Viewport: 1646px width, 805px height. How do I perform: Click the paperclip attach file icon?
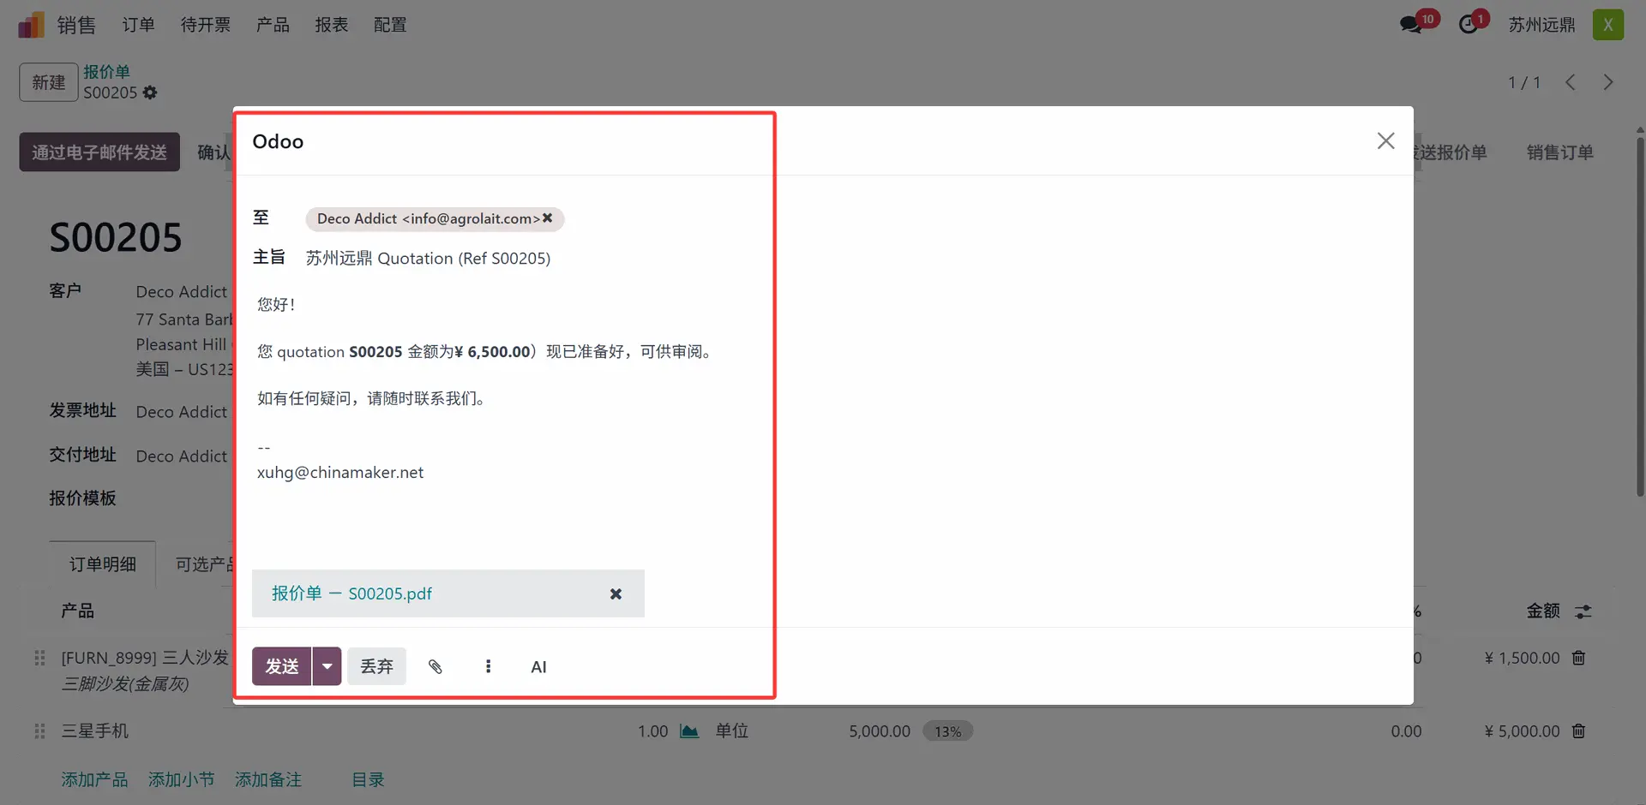click(x=436, y=666)
